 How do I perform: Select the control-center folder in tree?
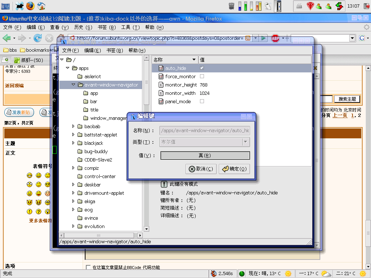tap(100, 177)
